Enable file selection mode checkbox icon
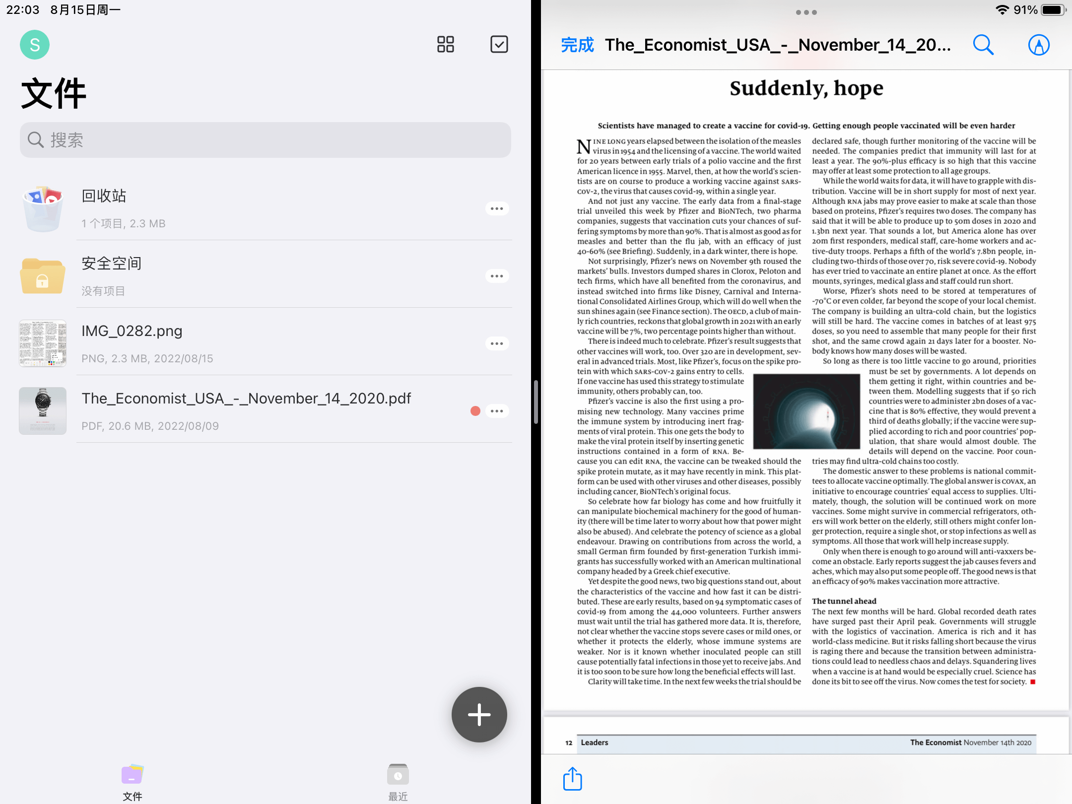 (499, 44)
